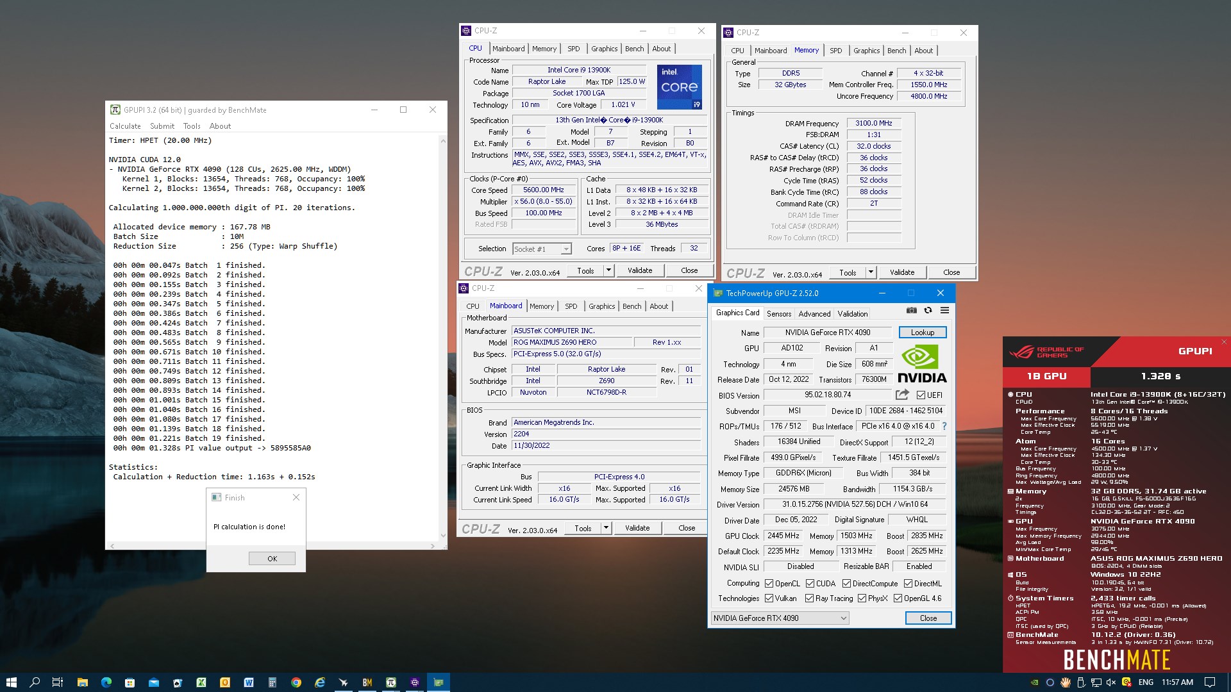Switch to GPU-Z via its highlighted taskbar icon
The width and height of the screenshot is (1231, 692).
coord(438,682)
